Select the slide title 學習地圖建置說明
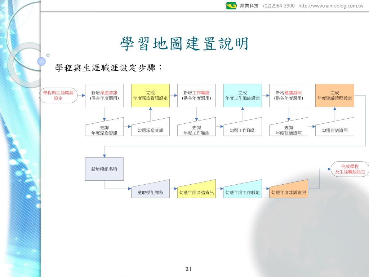This screenshot has width=369, height=277. 184,43
